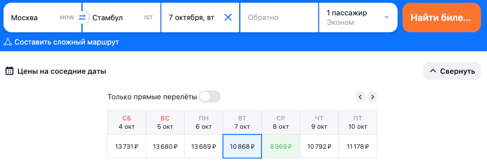Viewport: 487px width, 167px height.
Task: Swap origin and destination cities
Action: point(82,18)
